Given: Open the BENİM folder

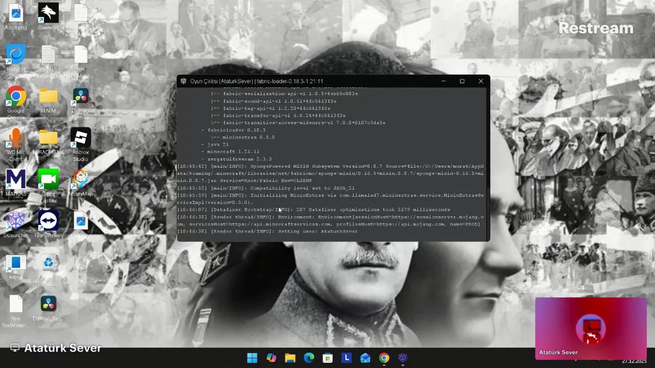Looking at the screenshot, I should point(48,100).
